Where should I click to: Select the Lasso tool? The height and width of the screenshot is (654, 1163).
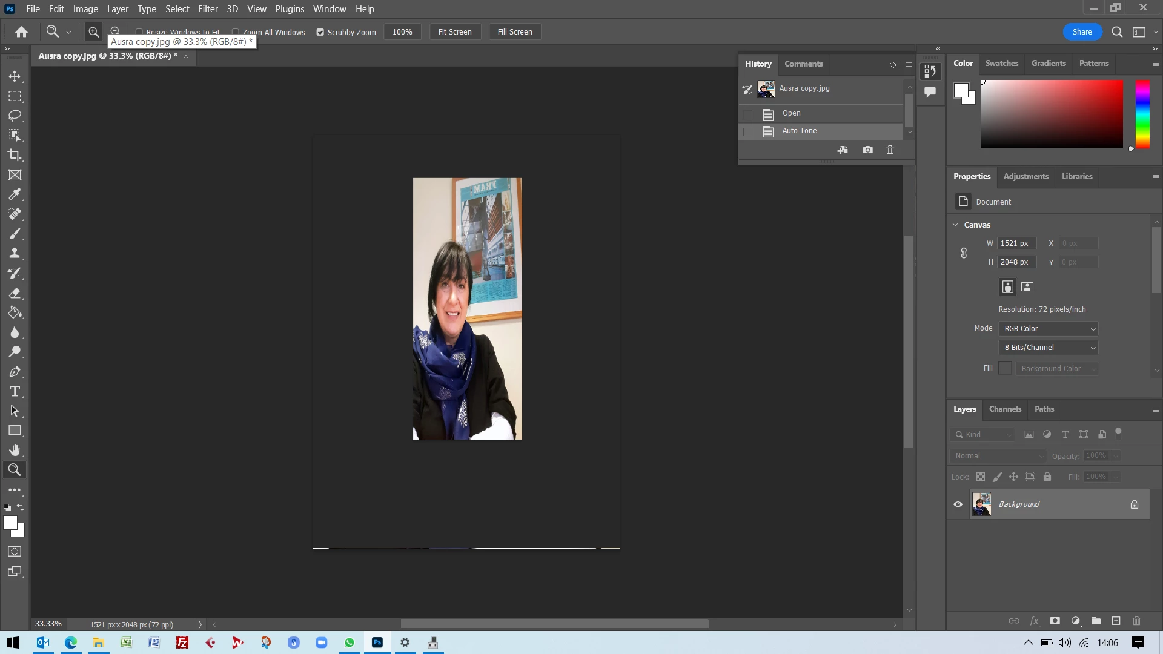(15, 116)
